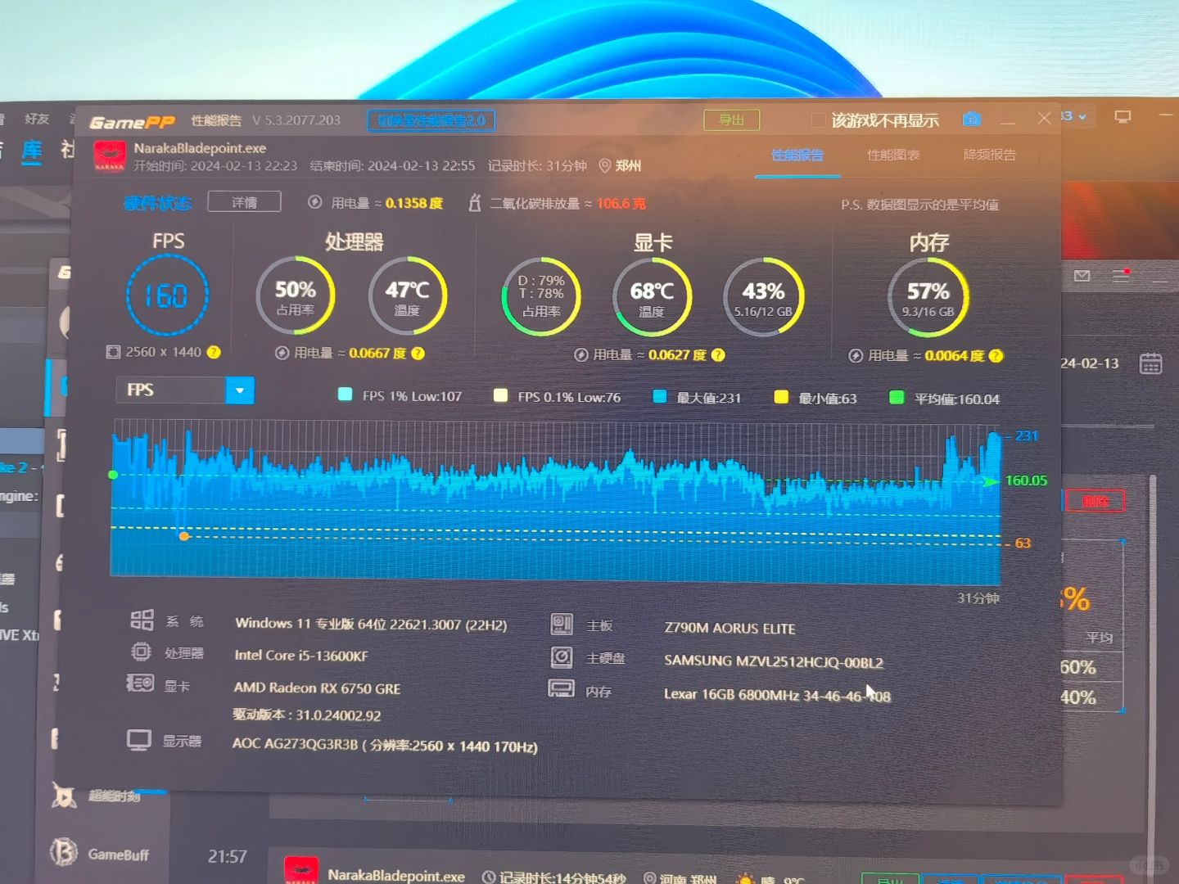Click the hard drive icon beside 主硬盘

click(x=562, y=657)
